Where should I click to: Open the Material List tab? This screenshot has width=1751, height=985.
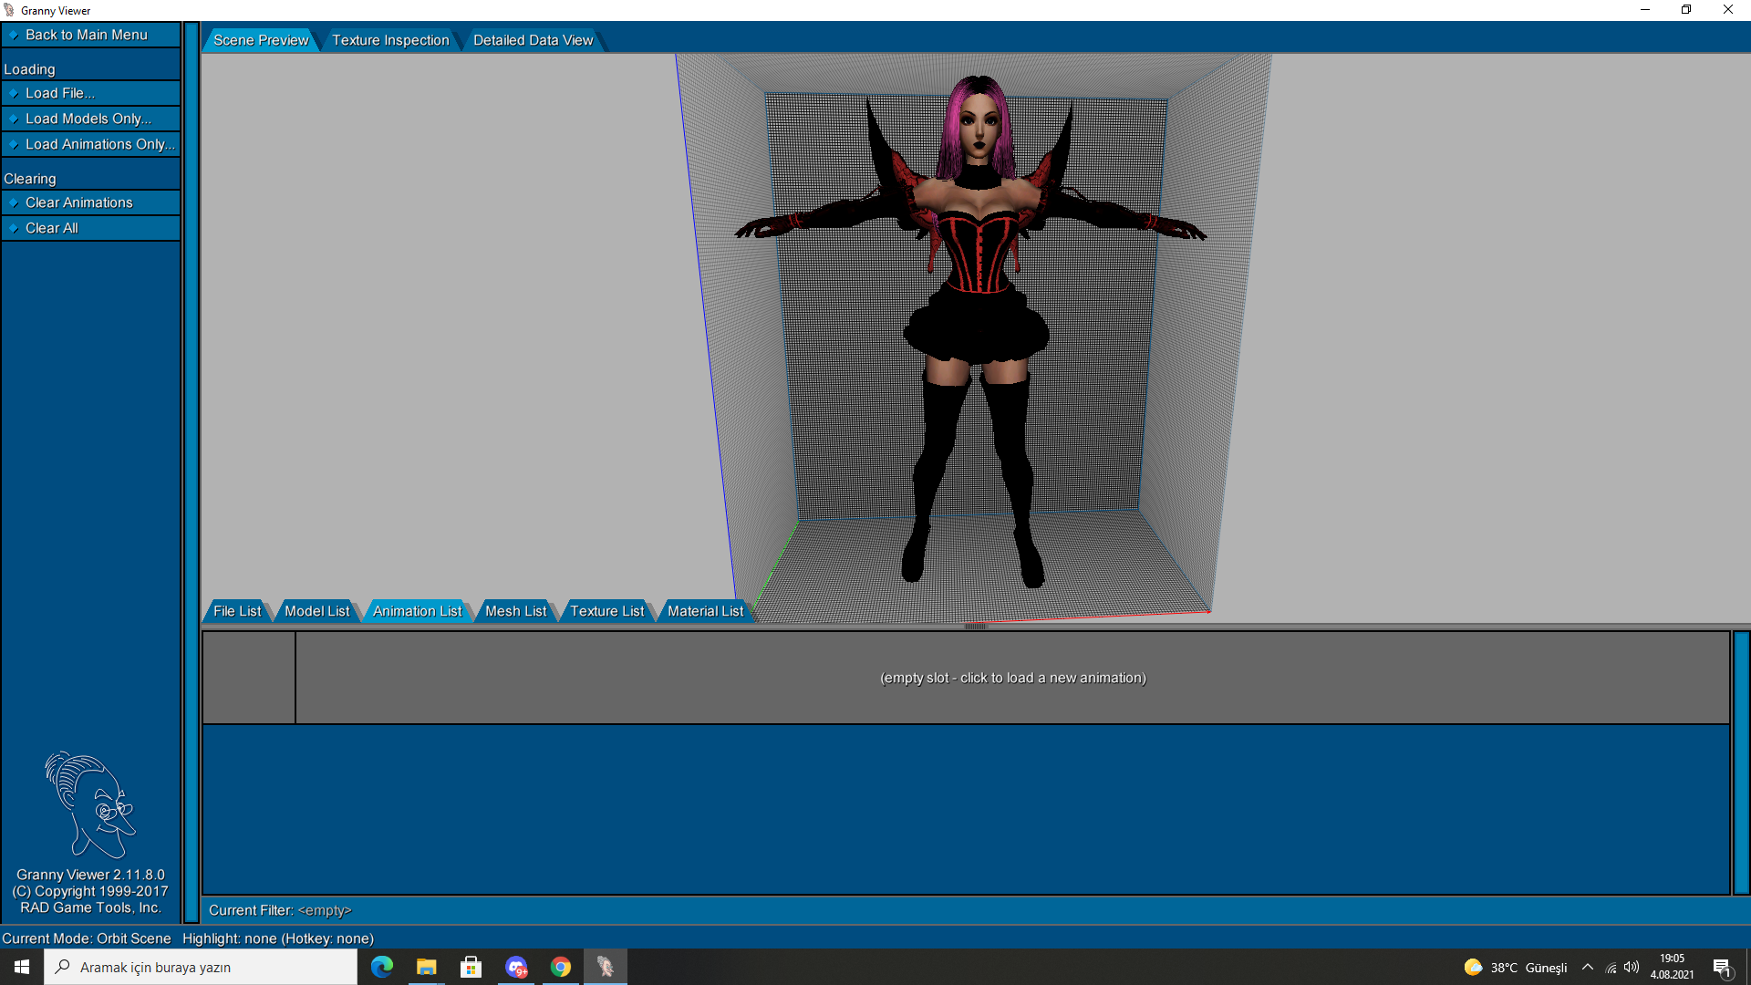point(705,611)
